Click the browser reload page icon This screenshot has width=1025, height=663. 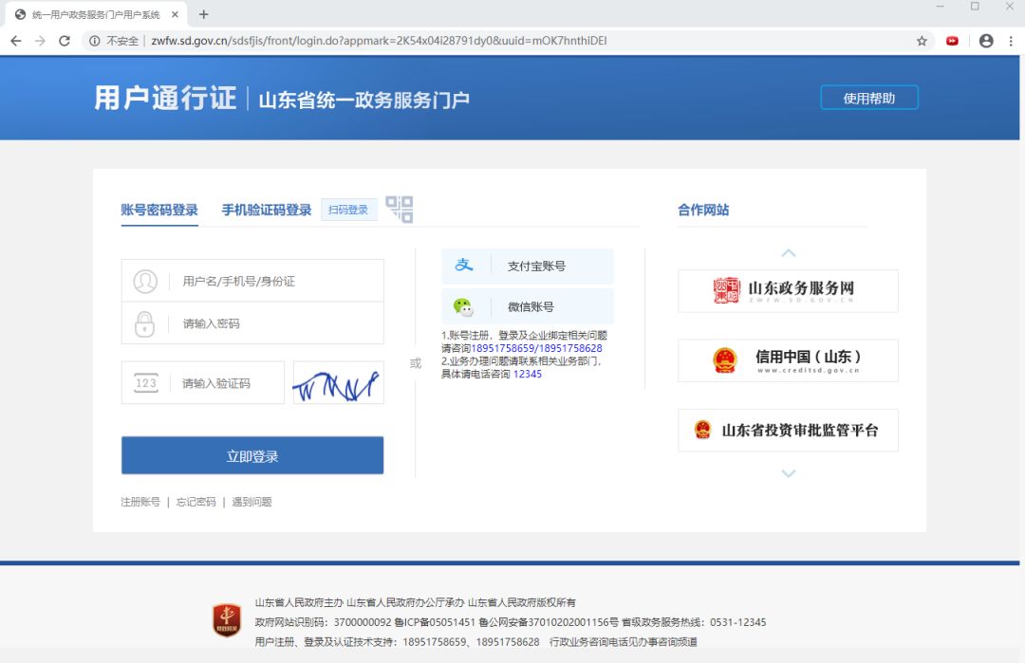(x=65, y=41)
